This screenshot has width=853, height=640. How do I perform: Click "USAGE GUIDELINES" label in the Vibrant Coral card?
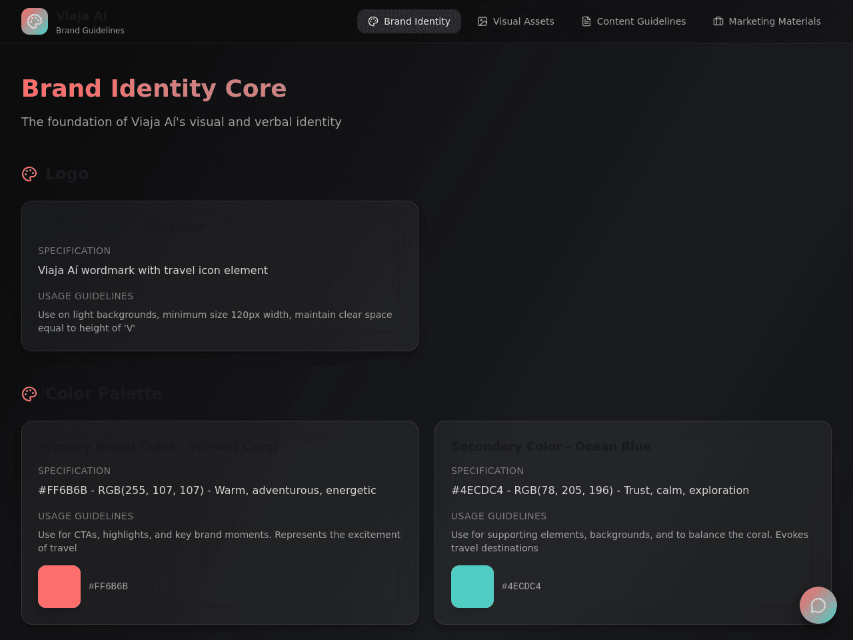click(x=85, y=516)
